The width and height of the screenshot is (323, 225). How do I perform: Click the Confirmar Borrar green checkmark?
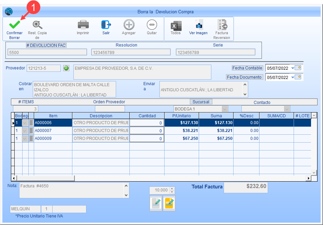tap(14, 25)
